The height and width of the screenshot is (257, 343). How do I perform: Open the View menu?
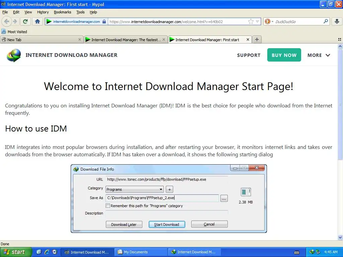(28, 12)
